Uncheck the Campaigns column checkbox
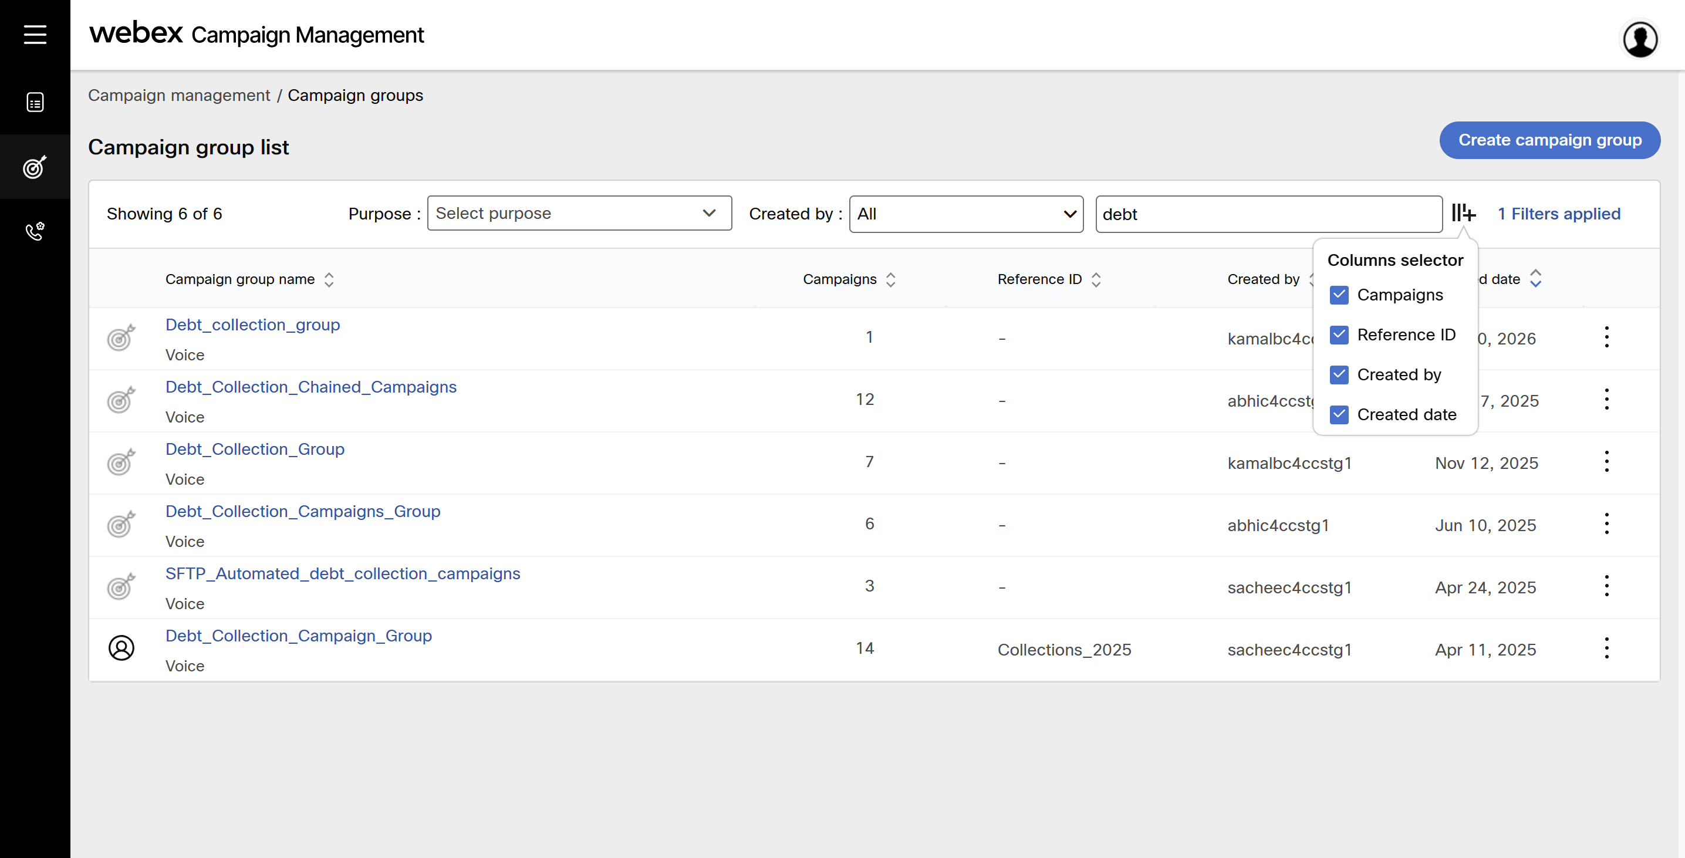1685x858 pixels. tap(1339, 295)
